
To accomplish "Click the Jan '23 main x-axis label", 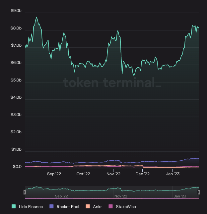I will 173,174.
